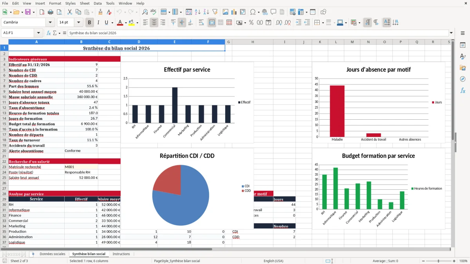Toggle Align Left
Viewport: 470px width, 264px height.
point(145,23)
